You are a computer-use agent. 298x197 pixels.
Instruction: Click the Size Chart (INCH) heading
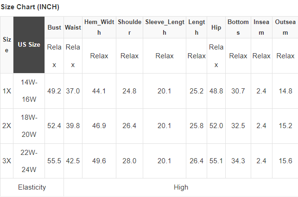[x=30, y=7]
